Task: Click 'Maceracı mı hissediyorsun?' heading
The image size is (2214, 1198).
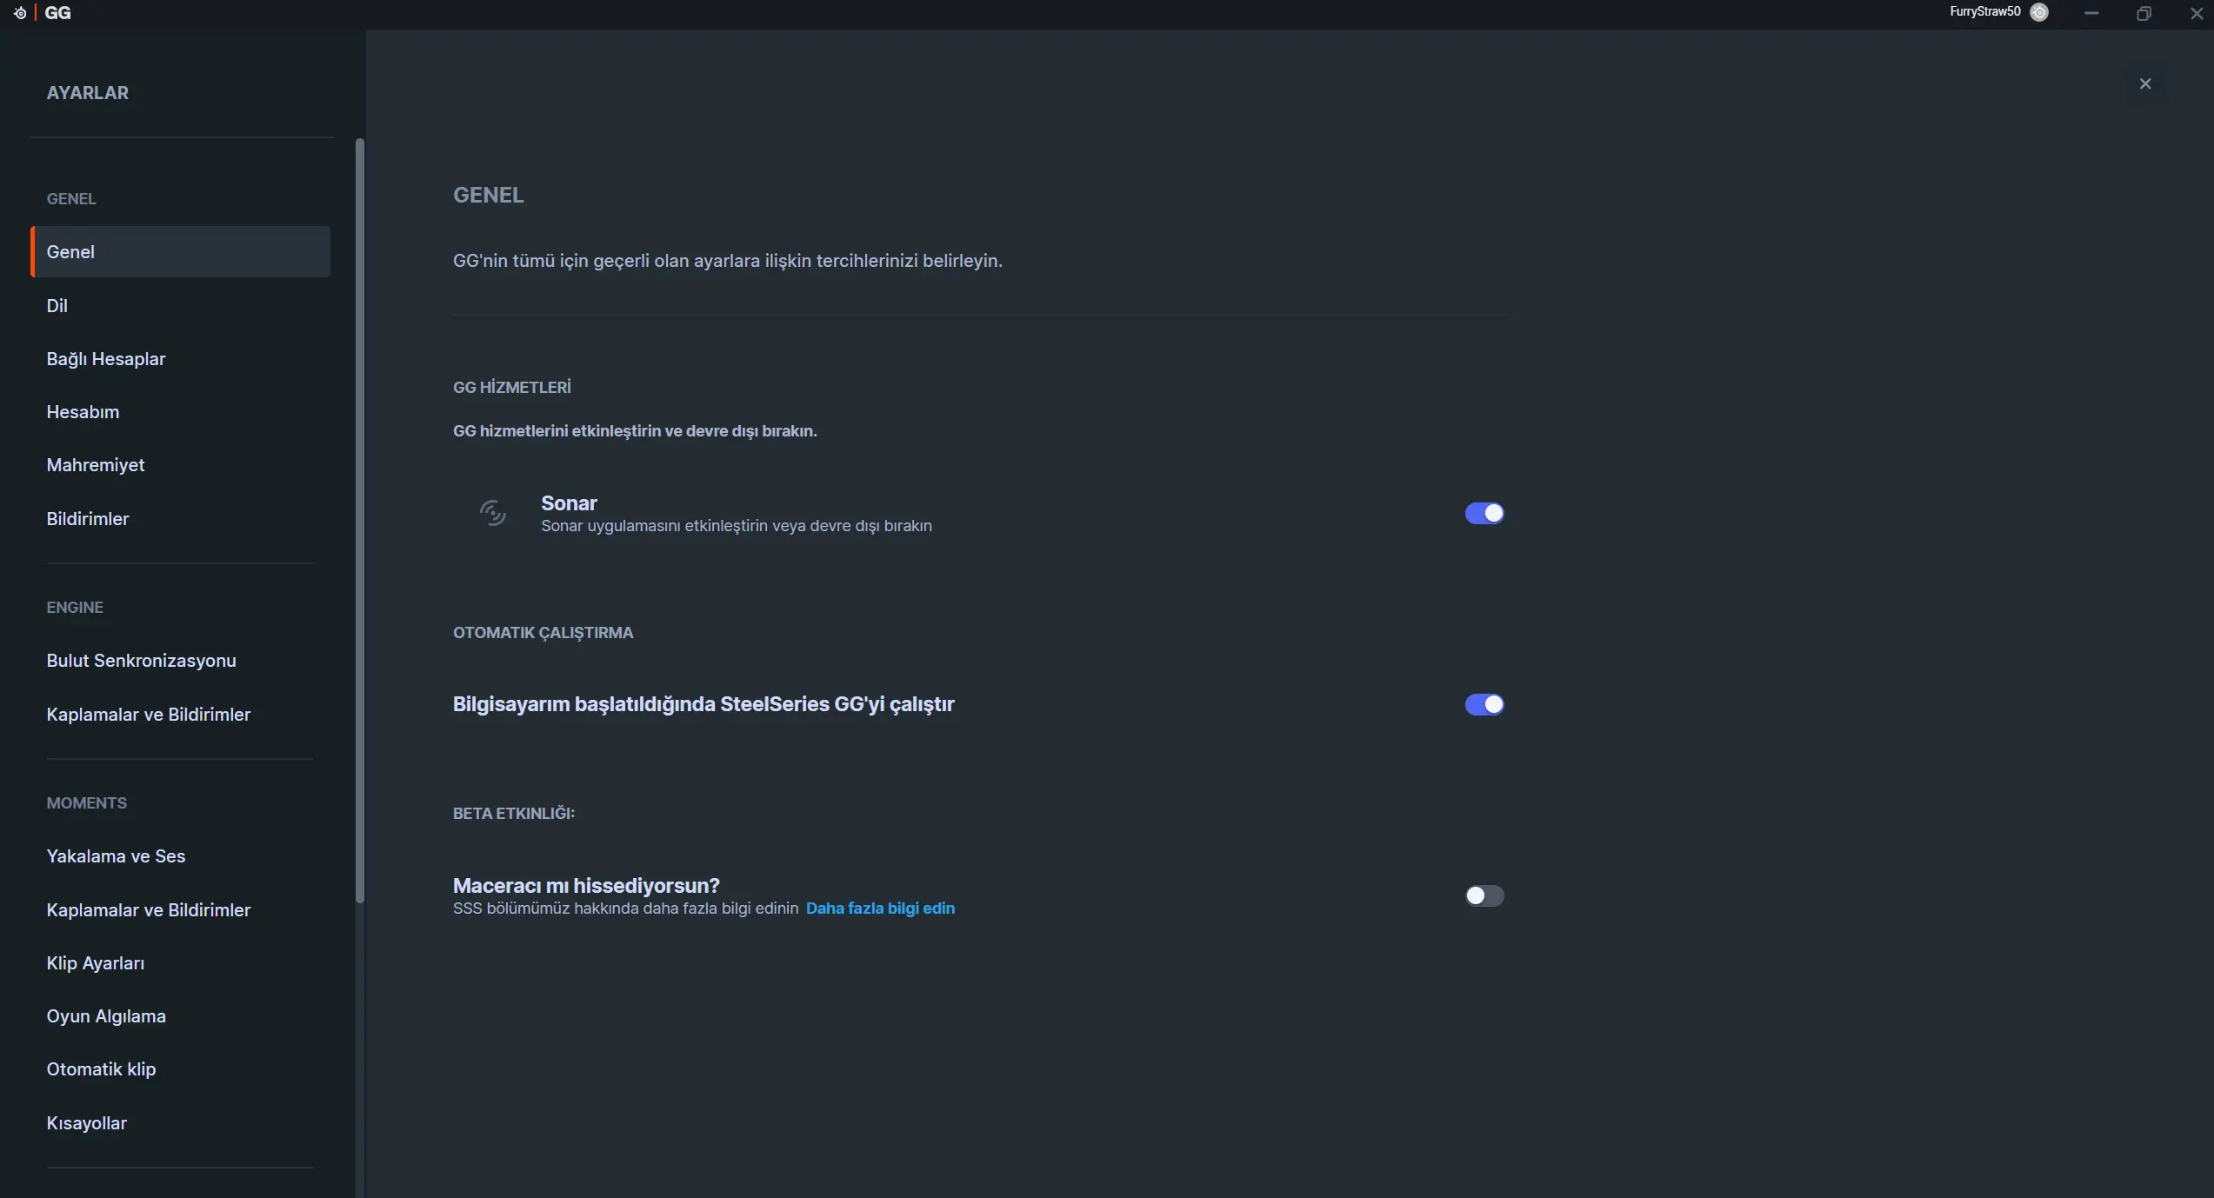Action: (x=586, y=886)
